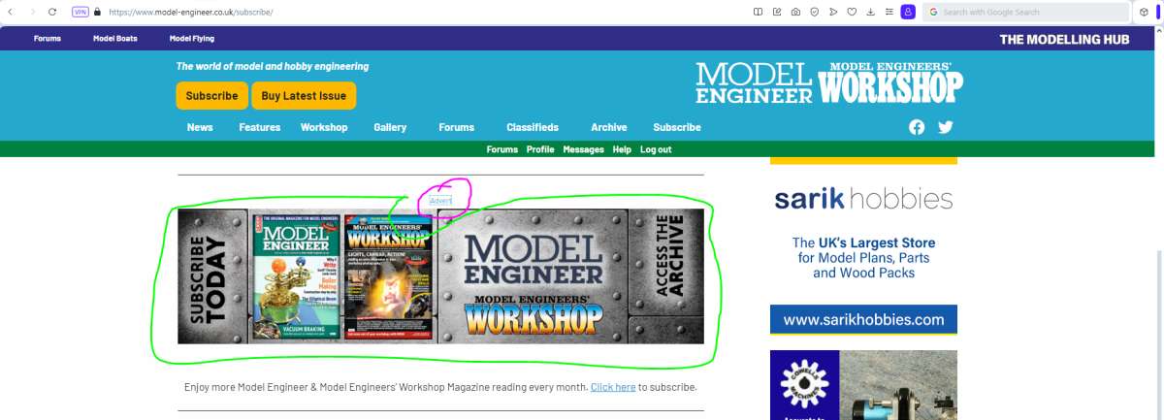Click Forums in the green user bar
Viewport: 1164px width, 420px height.
coord(502,149)
